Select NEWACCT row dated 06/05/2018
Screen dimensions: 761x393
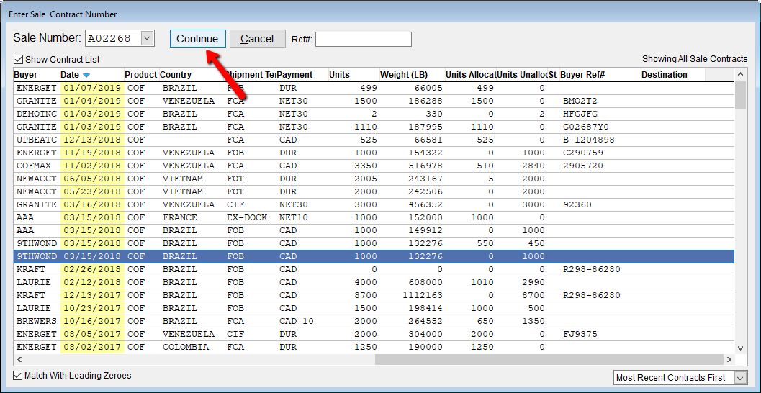point(374,179)
